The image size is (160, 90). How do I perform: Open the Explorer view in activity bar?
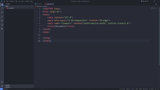tap(2, 4)
